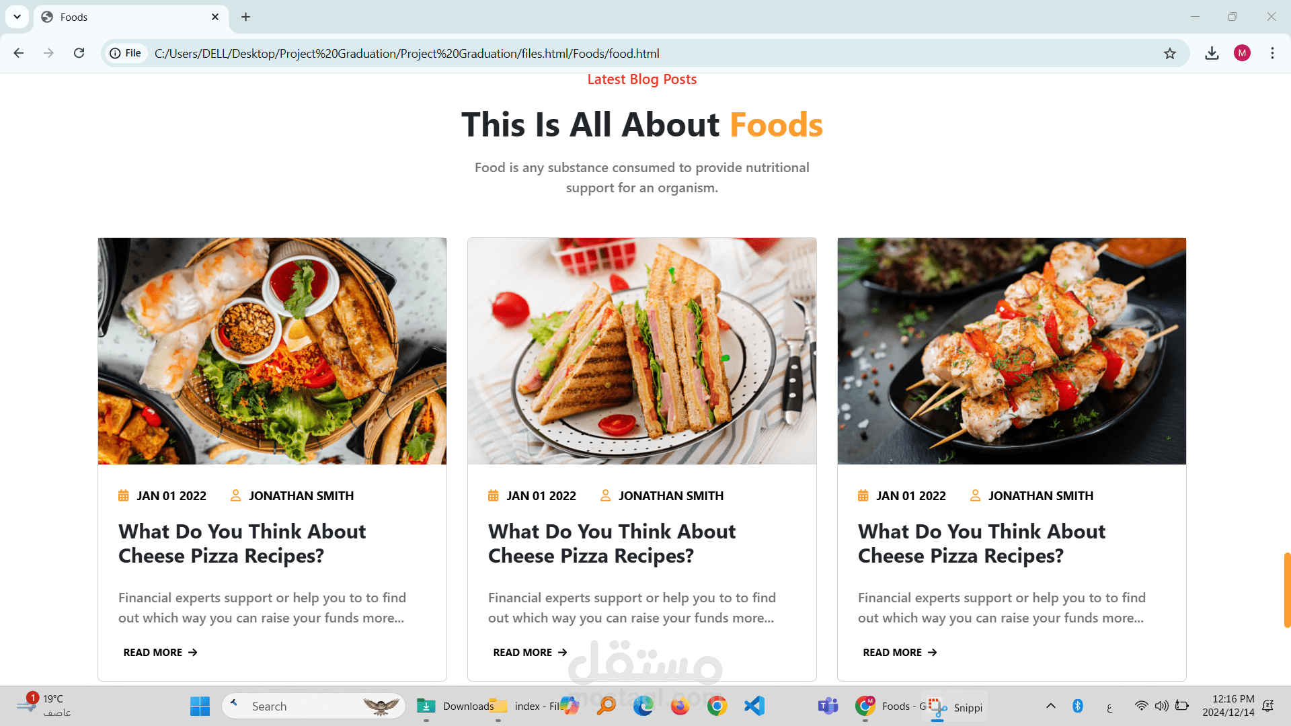Click the File site info chip
1291x726 pixels.
point(126,53)
